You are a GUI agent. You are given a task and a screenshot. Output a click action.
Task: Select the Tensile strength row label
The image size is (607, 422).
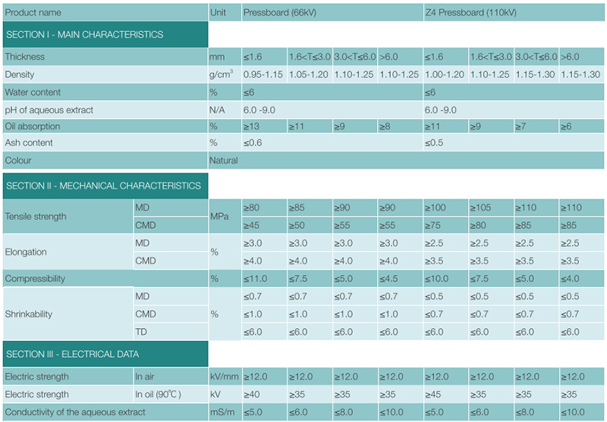36,217
